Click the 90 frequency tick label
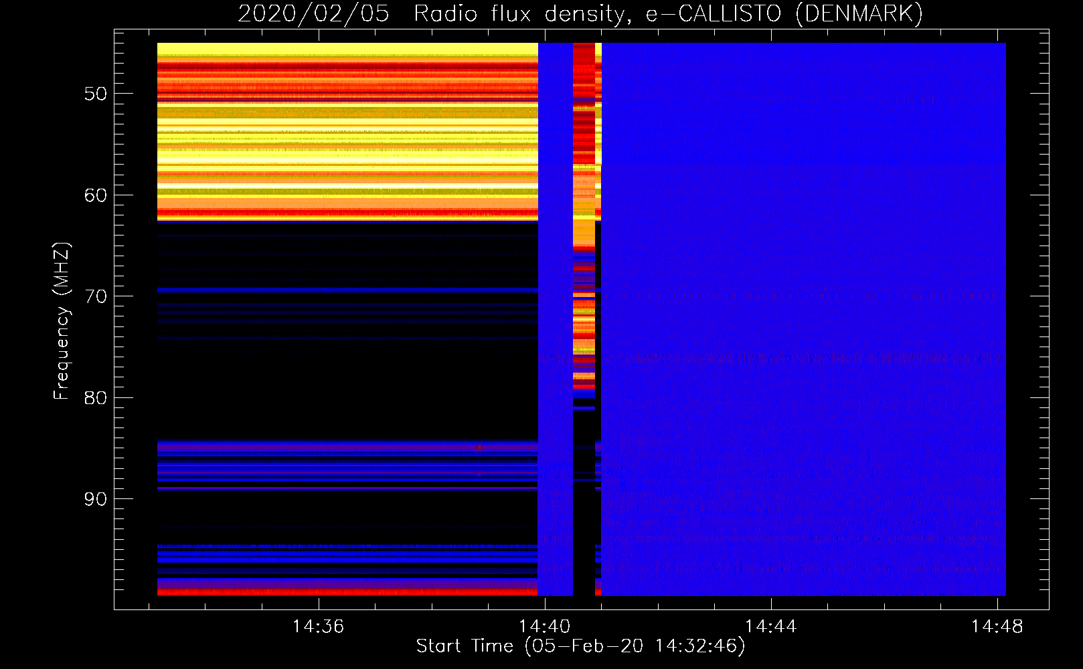Screen dimensions: 1083x669 (x=96, y=499)
